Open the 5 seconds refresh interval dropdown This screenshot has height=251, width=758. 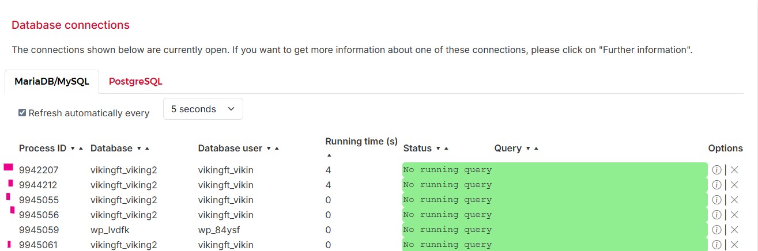(203, 109)
